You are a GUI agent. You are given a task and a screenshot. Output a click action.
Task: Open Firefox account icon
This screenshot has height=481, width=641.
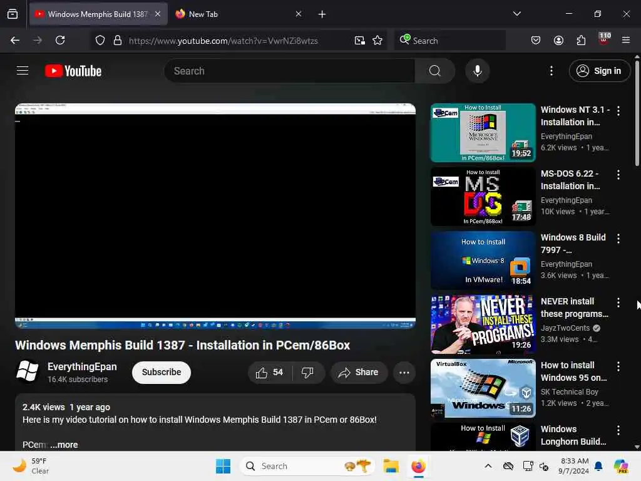coord(558,40)
